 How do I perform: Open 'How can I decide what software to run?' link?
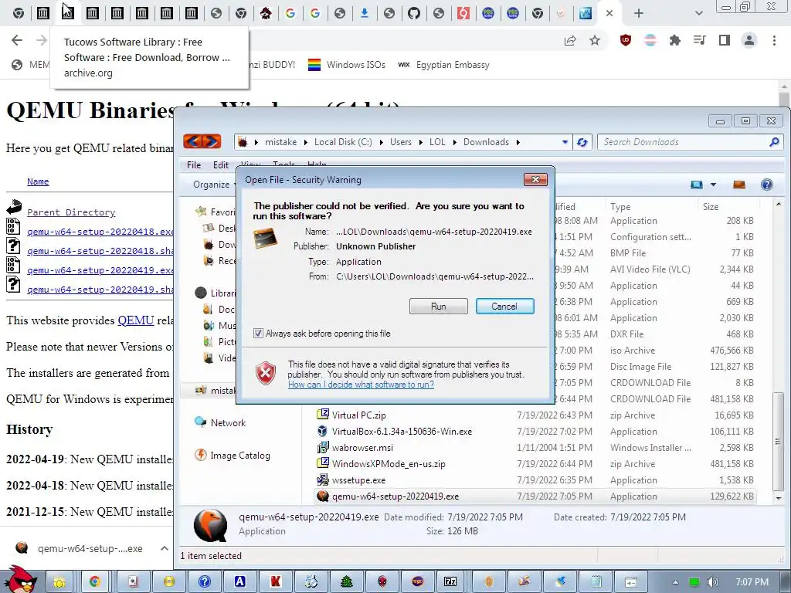pyautogui.click(x=361, y=385)
